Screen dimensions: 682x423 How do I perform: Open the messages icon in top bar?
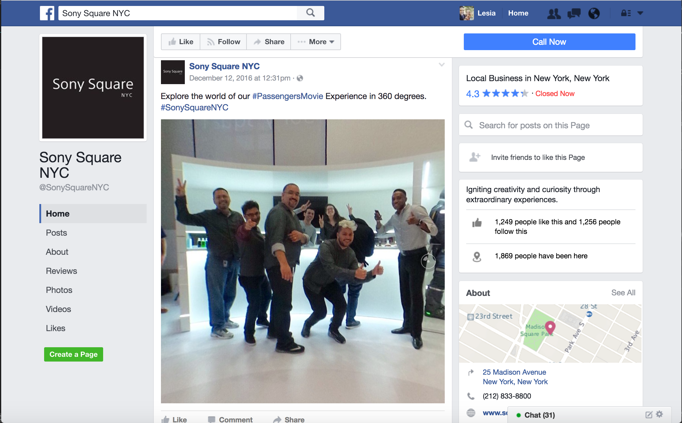pyautogui.click(x=574, y=13)
